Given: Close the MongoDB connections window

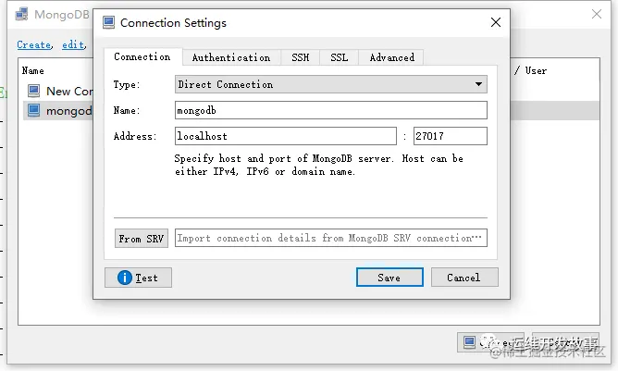Looking at the screenshot, I should pyautogui.click(x=597, y=14).
